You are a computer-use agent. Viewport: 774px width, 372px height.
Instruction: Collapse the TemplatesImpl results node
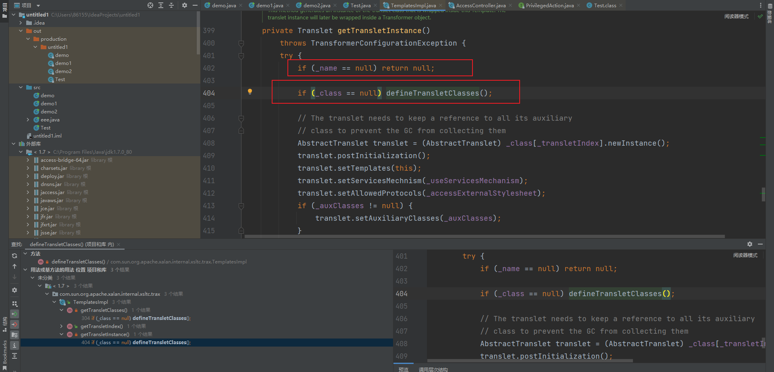click(x=54, y=302)
